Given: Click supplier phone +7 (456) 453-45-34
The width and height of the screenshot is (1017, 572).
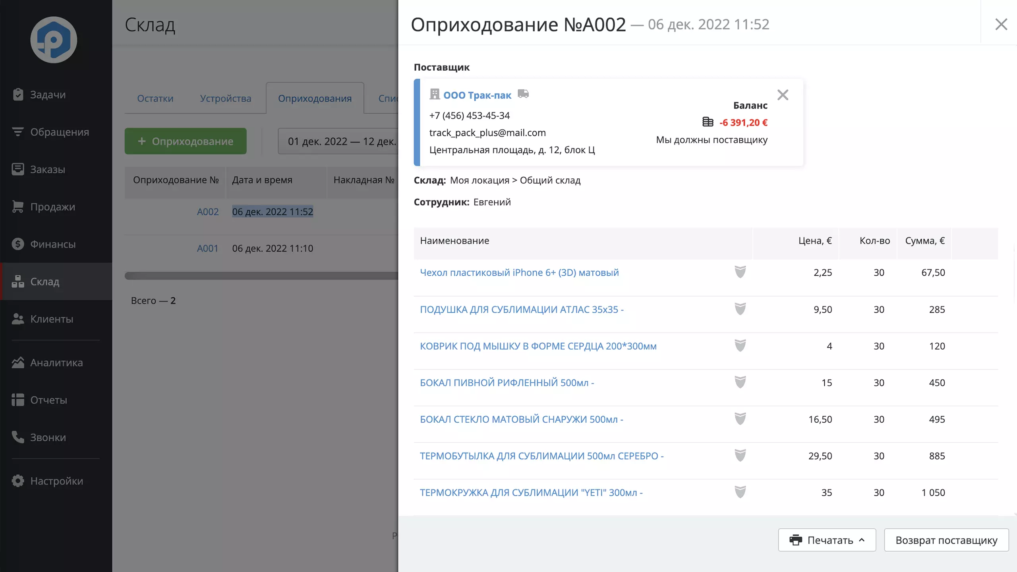Looking at the screenshot, I should (x=470, y=116).
